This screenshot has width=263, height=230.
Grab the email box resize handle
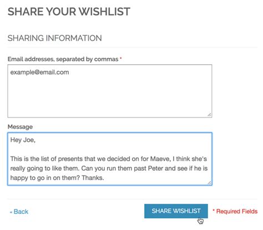click(x=209, y=115)
